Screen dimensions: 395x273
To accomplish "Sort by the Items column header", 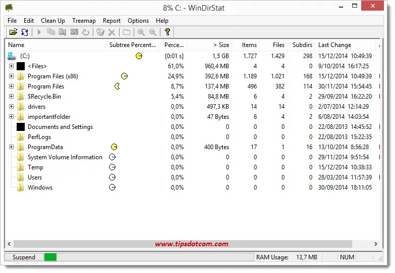I will click(x=246, y=45).
